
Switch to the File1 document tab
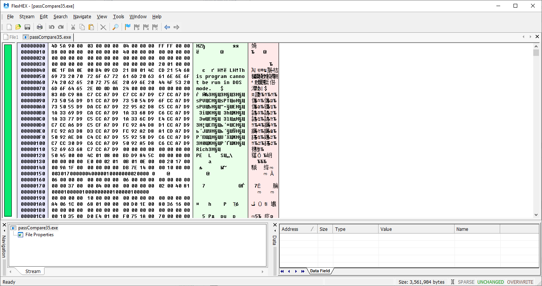(x=11, y=37)
